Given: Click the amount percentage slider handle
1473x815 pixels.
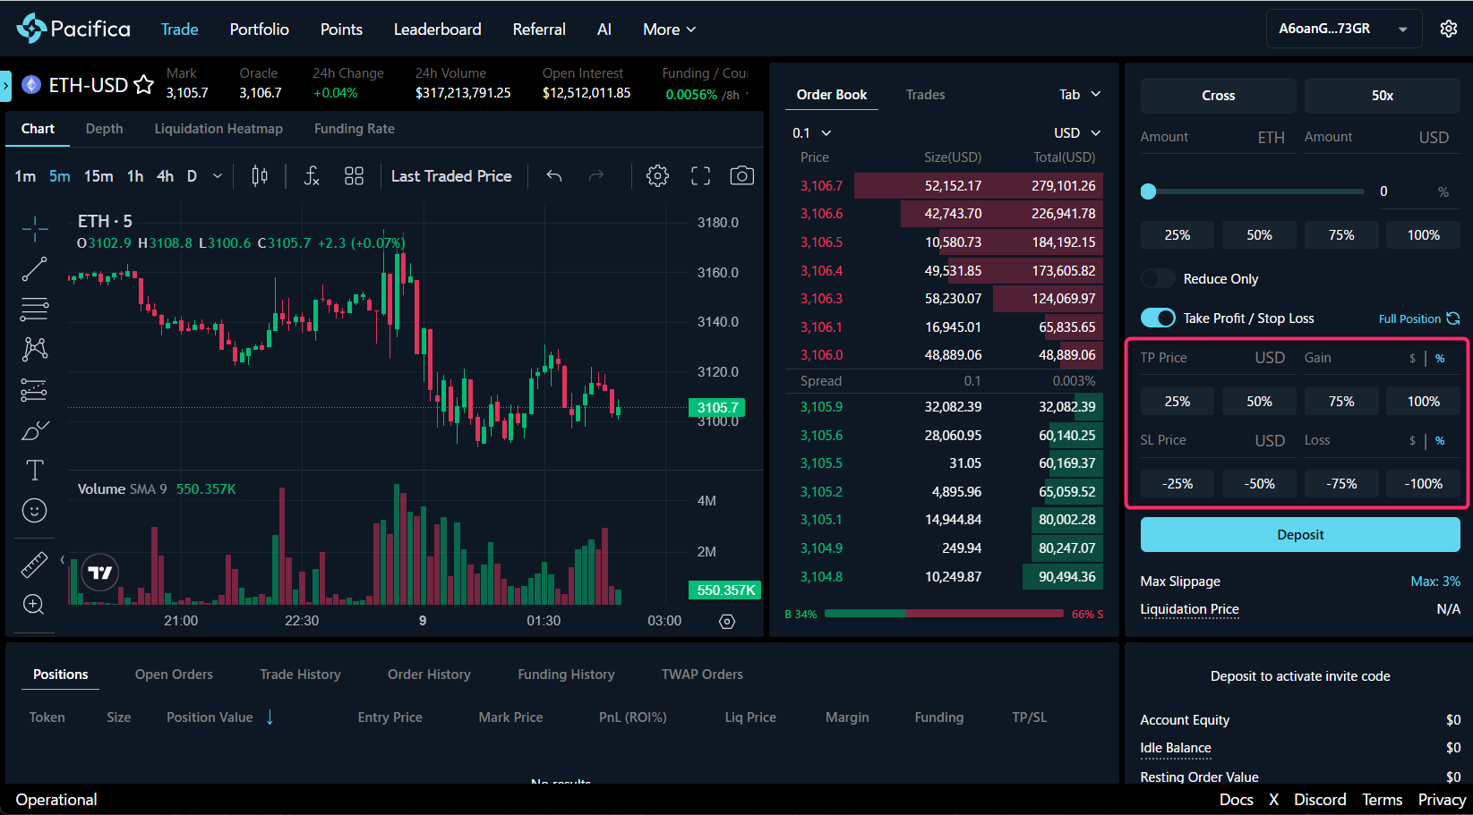Looking at the screenshot, I should coord(1149,191).
